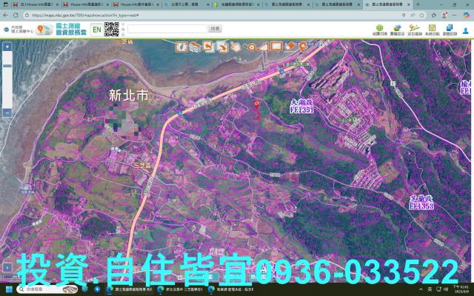
Task: Open the basemap switch panel at top right
Action: 379,30
